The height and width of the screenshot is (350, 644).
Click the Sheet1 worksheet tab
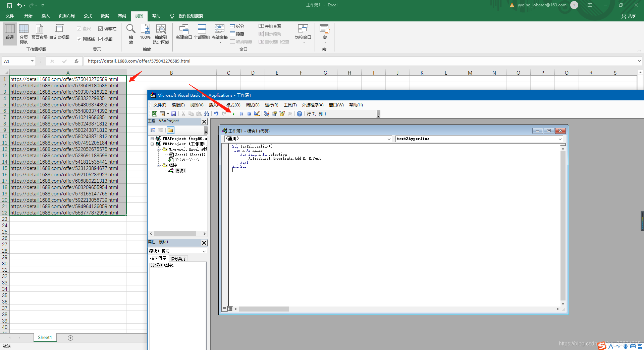pos(45,338)
